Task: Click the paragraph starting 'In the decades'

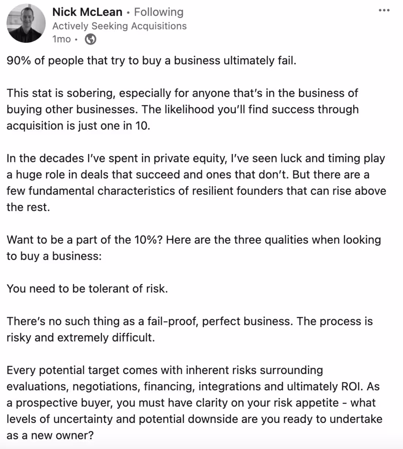Action: 196,183
